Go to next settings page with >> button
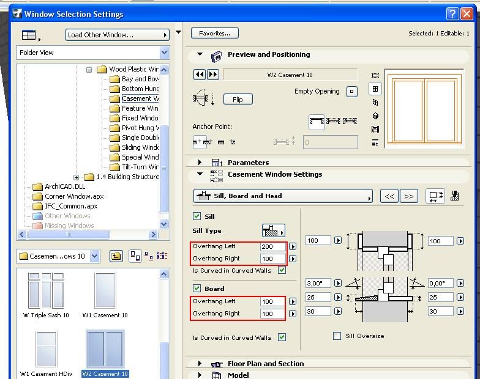Image resolution: width=480 pixels, height=379 pixels. pyautogui.click(x=408, y=196)
